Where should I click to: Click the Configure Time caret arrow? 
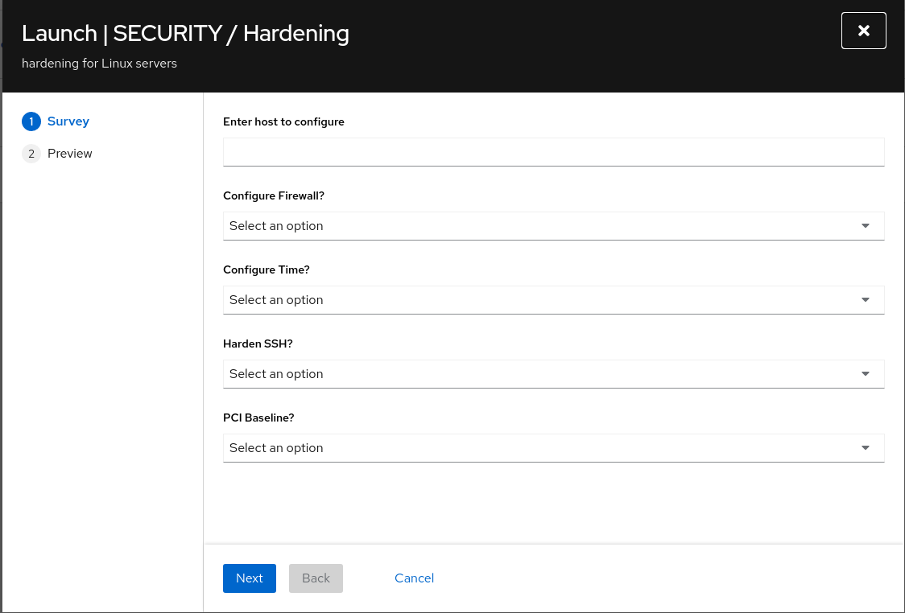coord(866,300)
